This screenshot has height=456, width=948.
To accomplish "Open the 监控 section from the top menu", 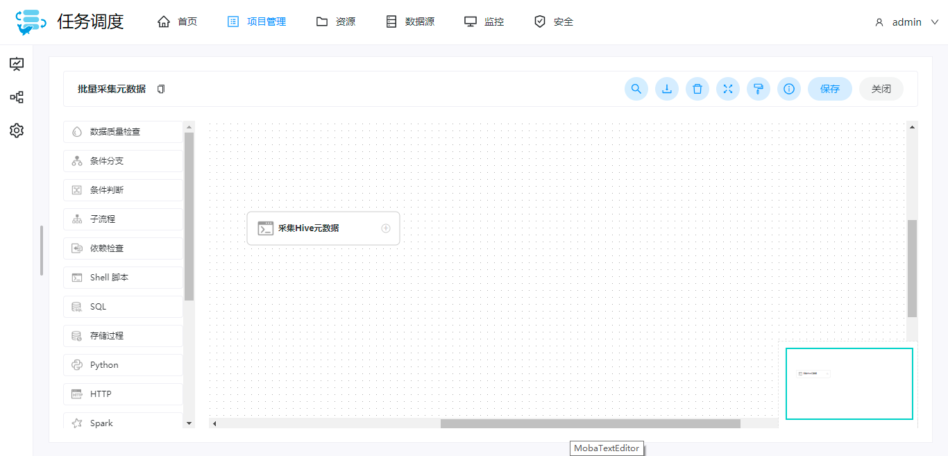I will pos(484,21).
